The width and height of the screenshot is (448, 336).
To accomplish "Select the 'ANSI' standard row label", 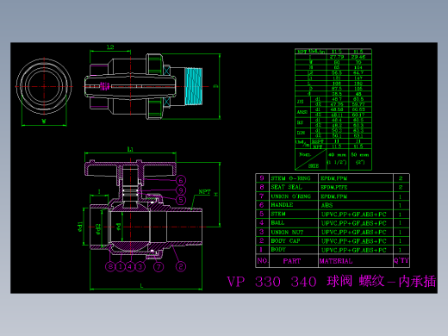I will point(302,112).
